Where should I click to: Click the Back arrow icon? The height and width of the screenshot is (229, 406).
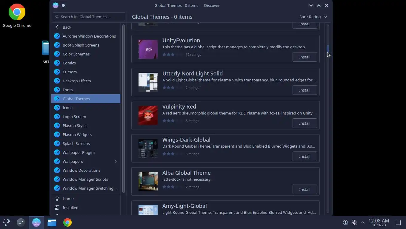pyautogui.click(x=57, y=27)
